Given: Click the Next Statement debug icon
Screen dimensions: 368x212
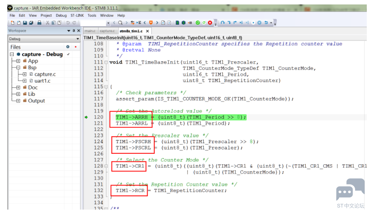Looking at the screenshot, I should point(241,23).
